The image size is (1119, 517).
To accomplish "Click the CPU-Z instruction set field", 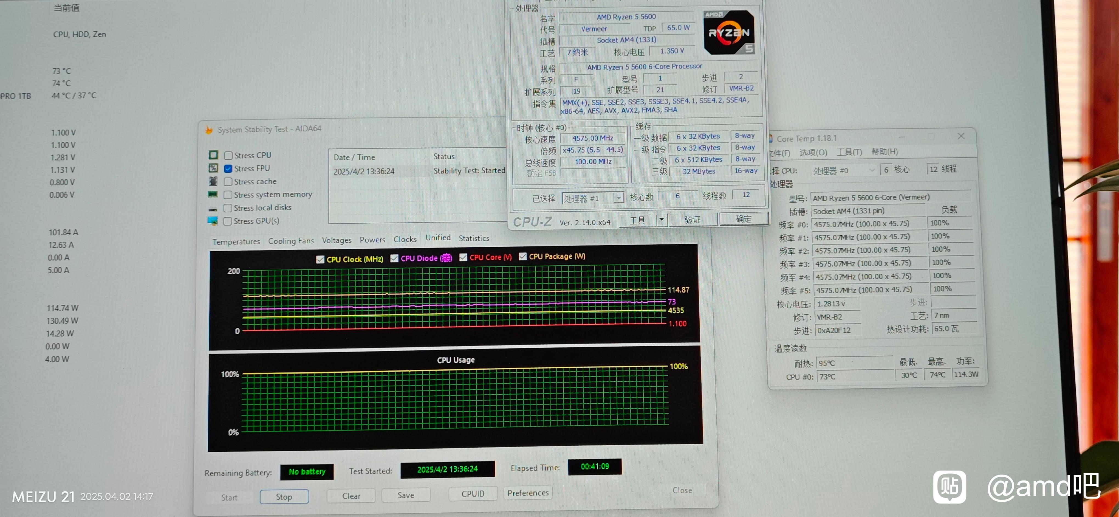I will 660,106.
